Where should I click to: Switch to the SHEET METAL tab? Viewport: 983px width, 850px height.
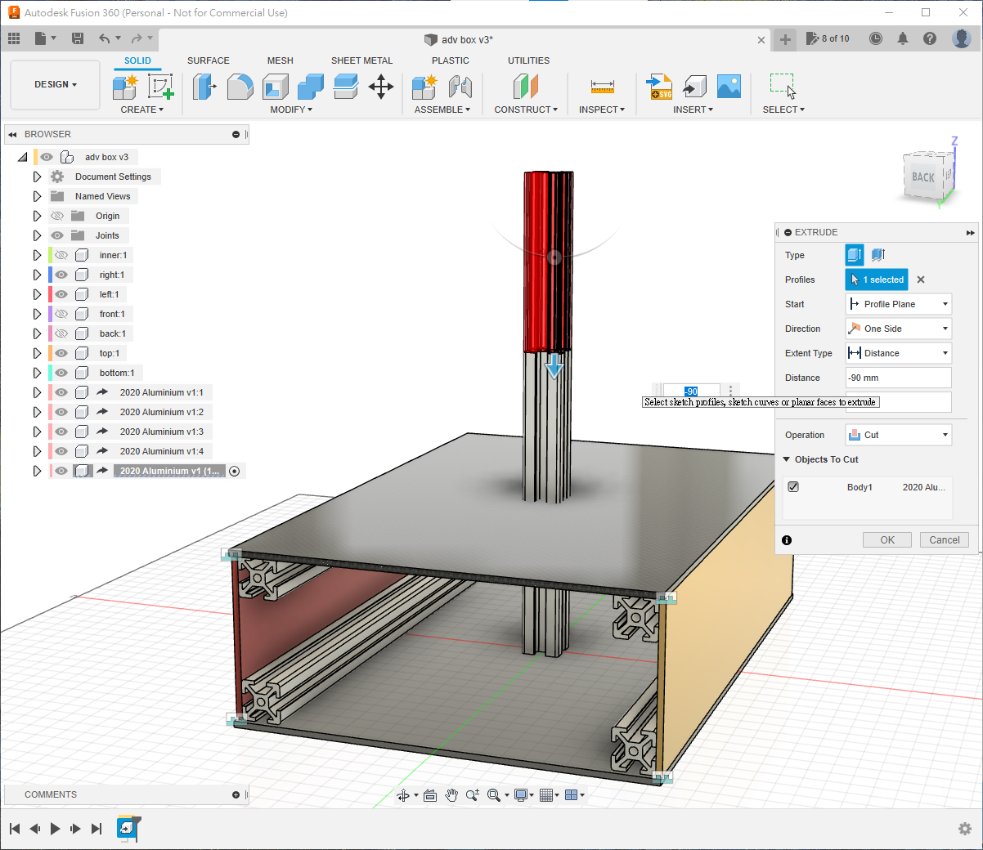(361, 60)
